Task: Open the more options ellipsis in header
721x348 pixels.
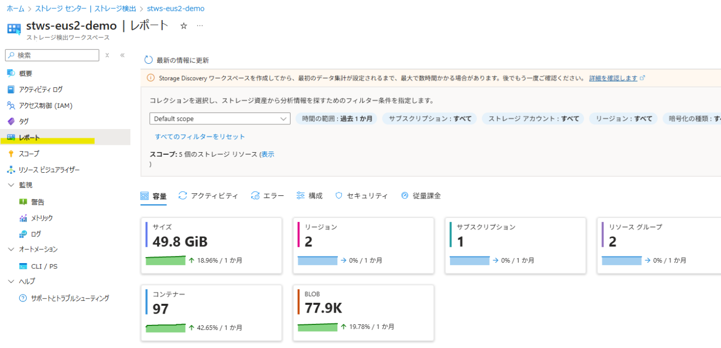Action: click(200, 26)
